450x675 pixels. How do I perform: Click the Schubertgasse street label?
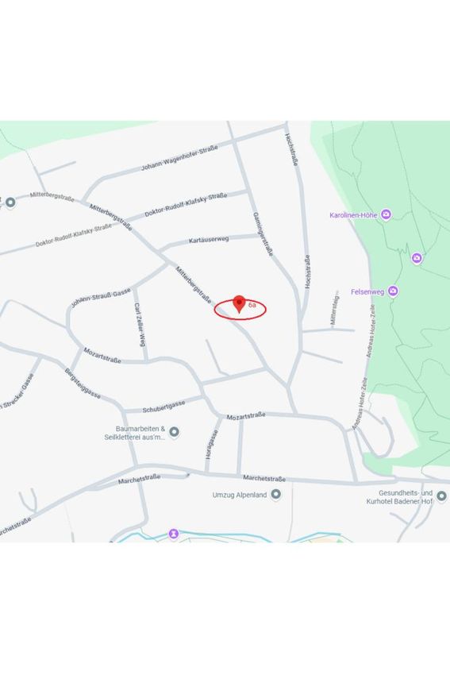coord(164,407)
